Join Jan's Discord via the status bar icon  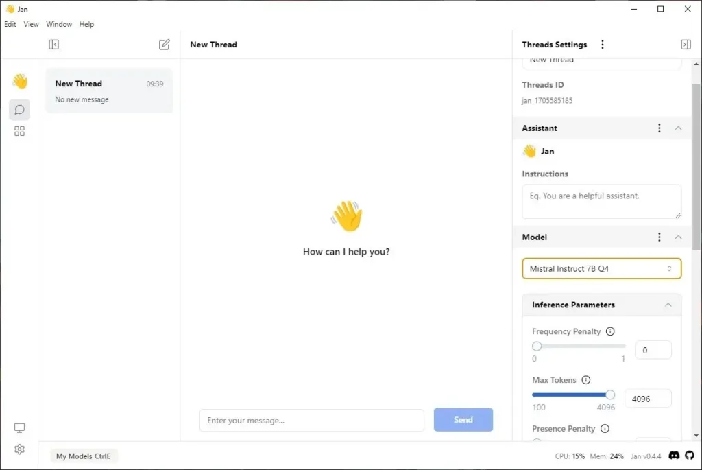pos(674,455)
